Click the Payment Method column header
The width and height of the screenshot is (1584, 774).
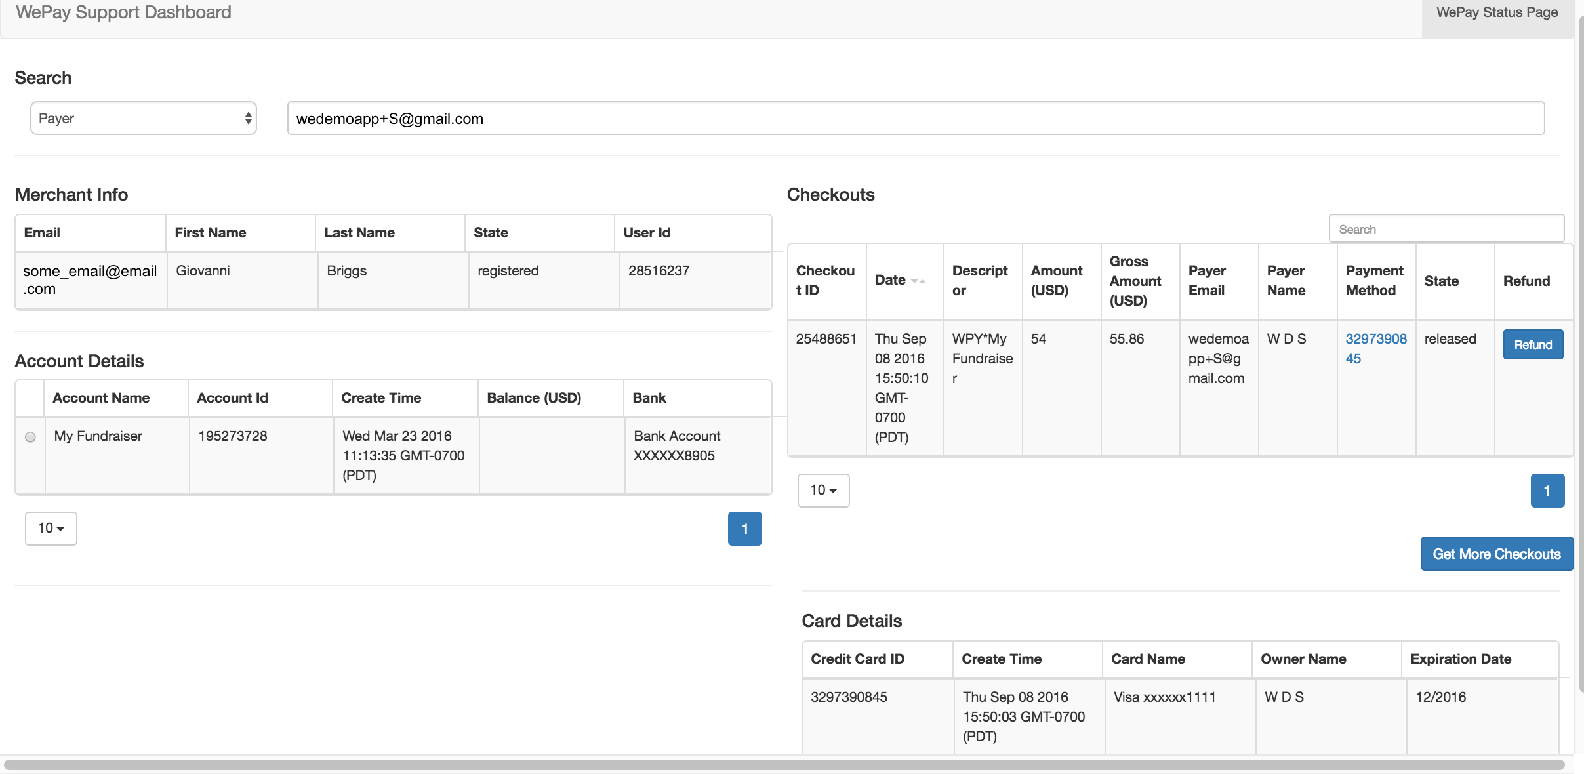[1376, 281]
